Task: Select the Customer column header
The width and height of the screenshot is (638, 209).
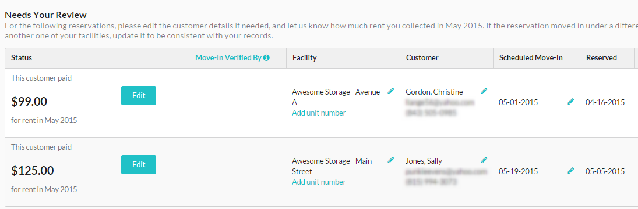Action: pyautogui.click(x=422, y=58)
